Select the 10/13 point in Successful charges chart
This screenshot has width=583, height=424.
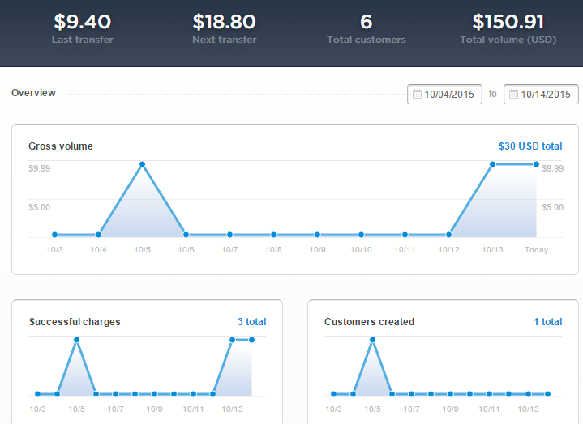(x=233, y=340)
